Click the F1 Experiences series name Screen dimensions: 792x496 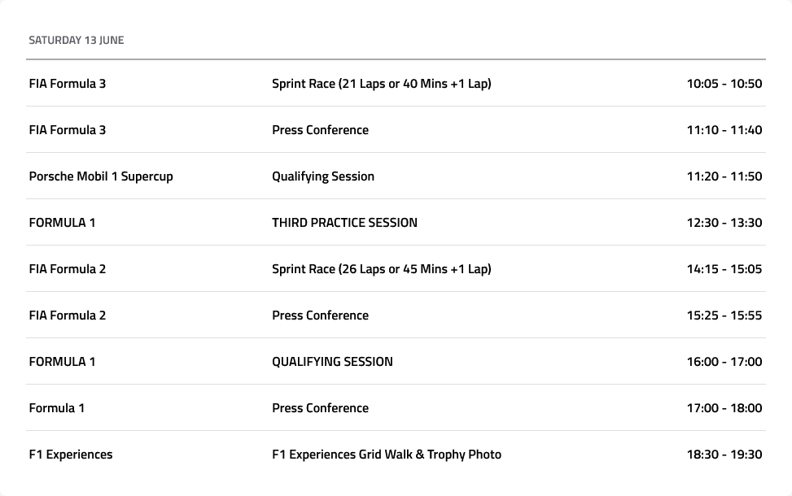[x=71, y=455]
